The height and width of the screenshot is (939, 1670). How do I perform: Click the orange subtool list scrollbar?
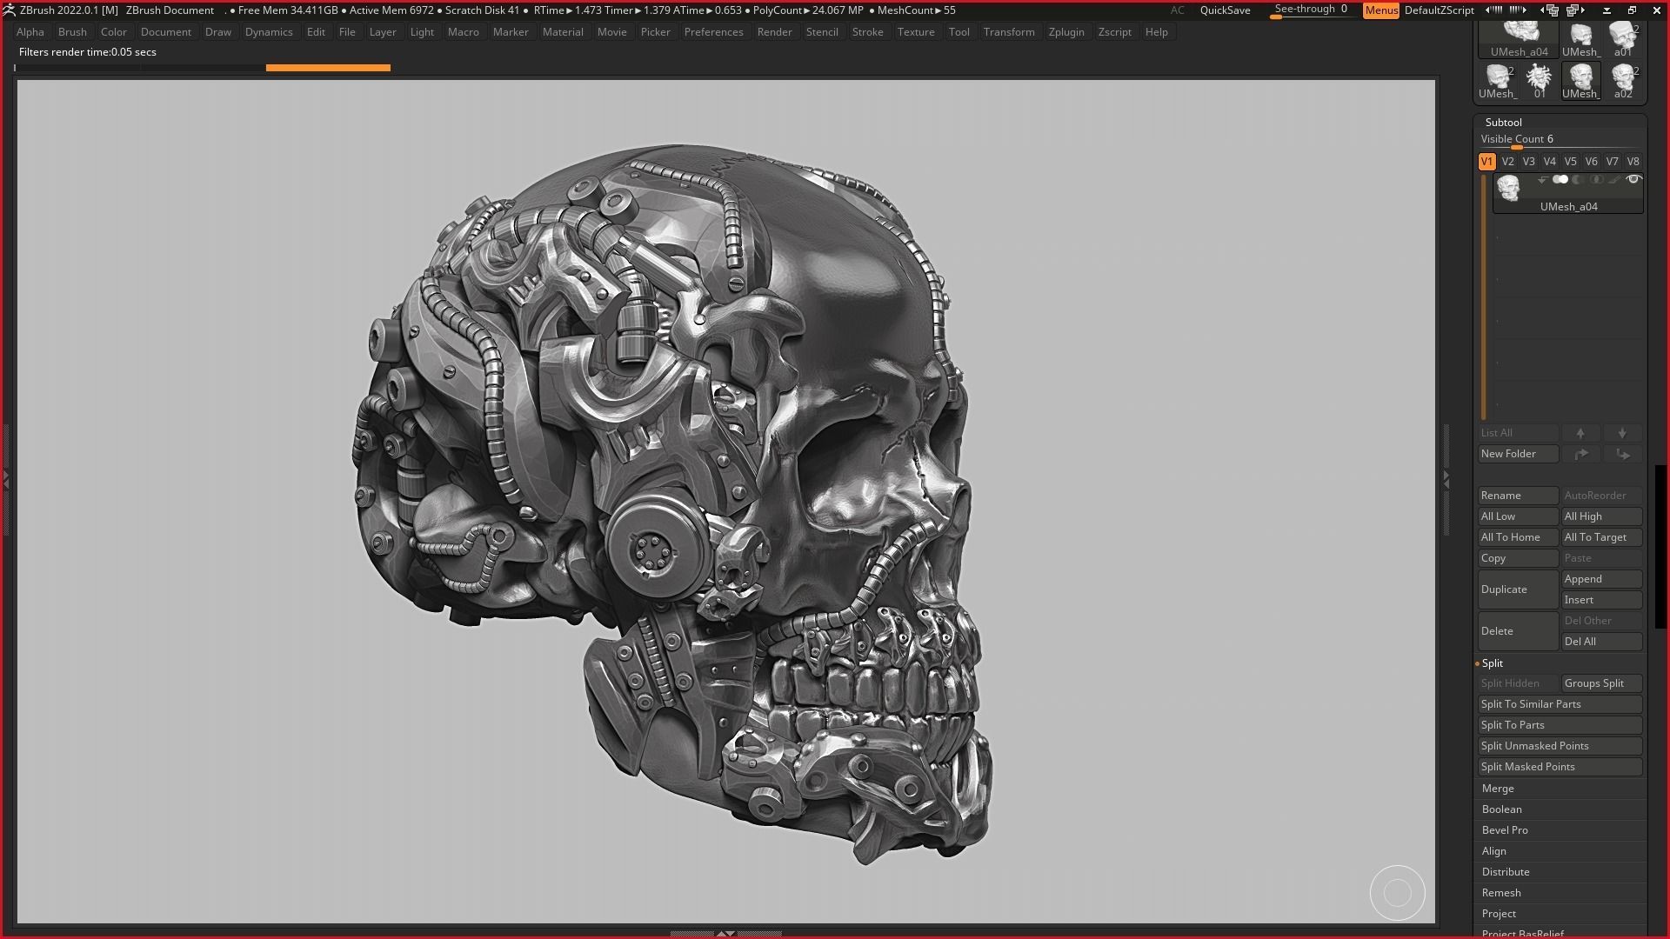coord(1484,297)
